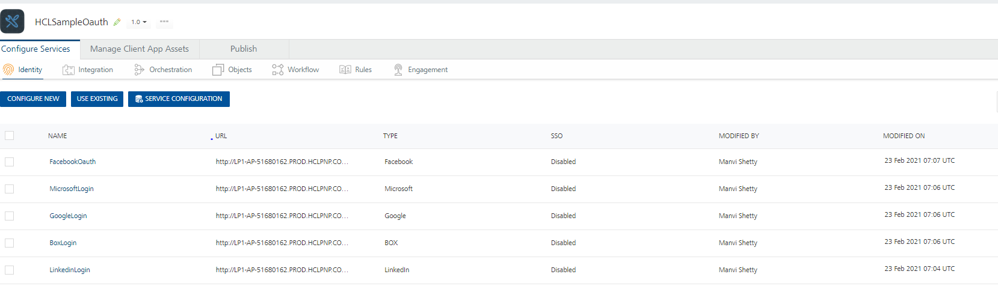Screen dimensions: 998x295
Task: Select the Engagement services icon
Action: (398, 70)
